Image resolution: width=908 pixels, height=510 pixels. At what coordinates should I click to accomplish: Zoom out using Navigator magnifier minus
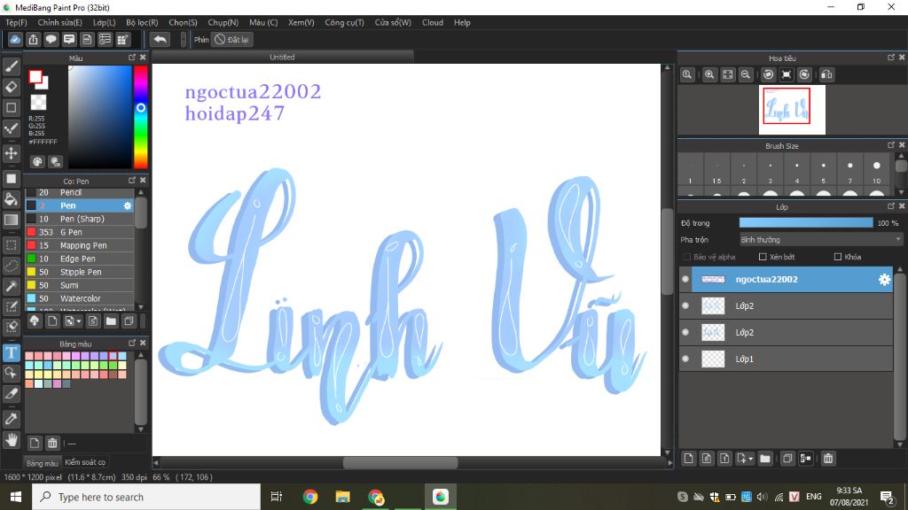(x=746, y=74)
